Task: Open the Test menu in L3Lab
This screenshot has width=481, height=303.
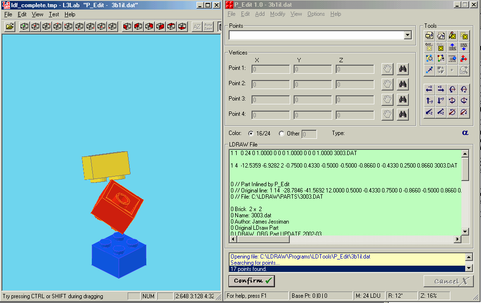Action: click(x=54, y=14)
